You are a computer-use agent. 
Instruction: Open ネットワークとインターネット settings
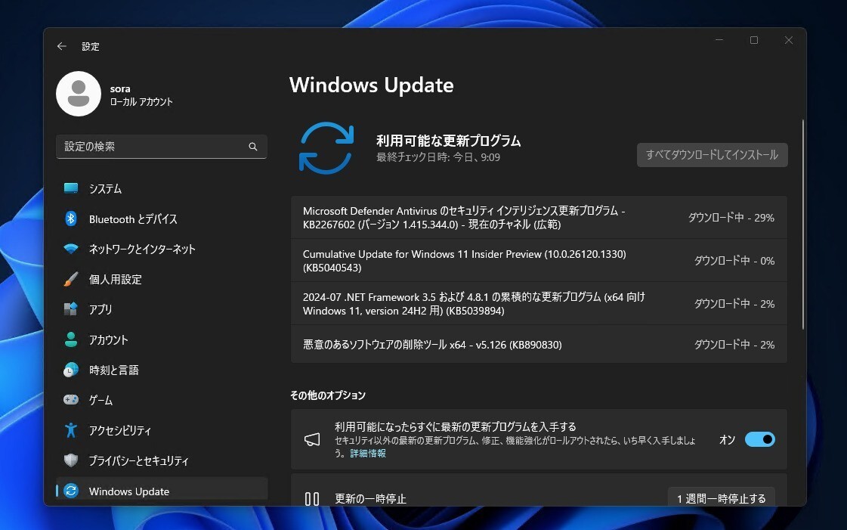tap(72, 249)
